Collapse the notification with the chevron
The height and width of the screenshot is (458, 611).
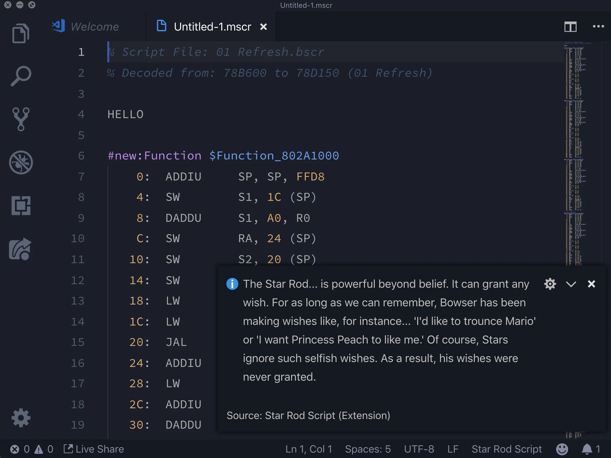(571, 284)
